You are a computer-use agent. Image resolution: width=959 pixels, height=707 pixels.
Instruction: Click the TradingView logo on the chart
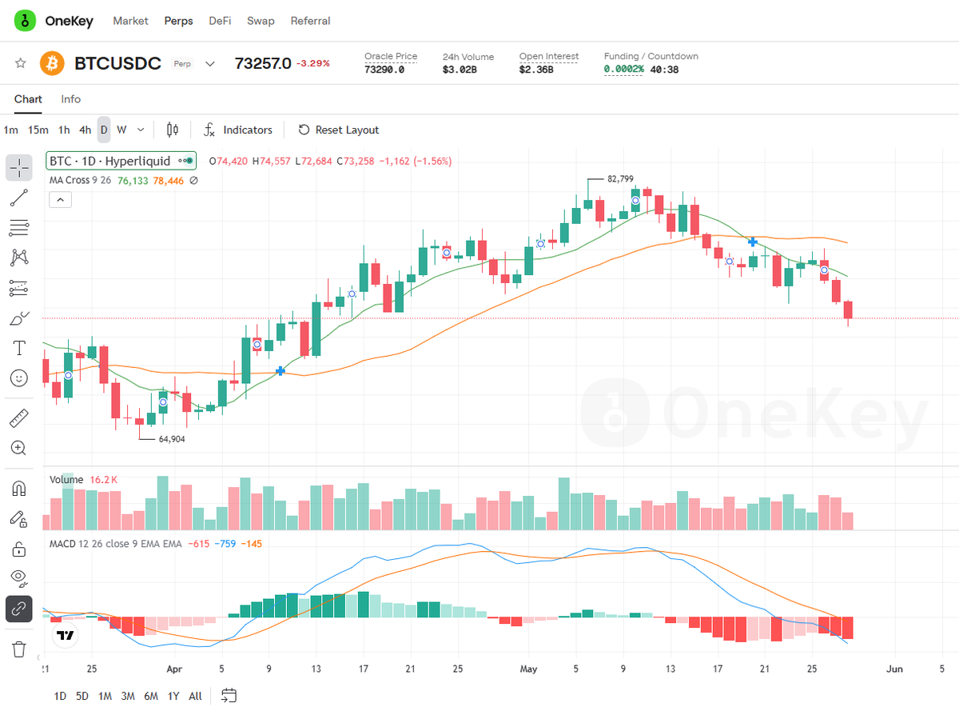(65, 636)
